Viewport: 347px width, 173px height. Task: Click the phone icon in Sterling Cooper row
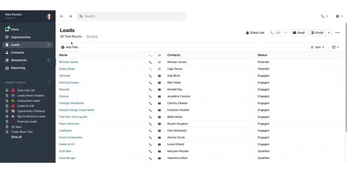coord(150,83)
